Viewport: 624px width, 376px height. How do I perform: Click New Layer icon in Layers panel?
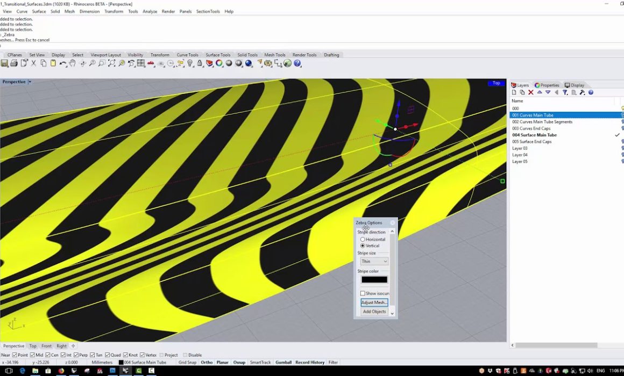[514, 92]
